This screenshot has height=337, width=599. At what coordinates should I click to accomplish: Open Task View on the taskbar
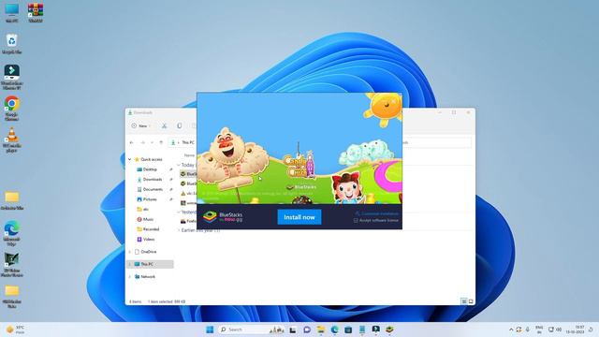[293, 330]
